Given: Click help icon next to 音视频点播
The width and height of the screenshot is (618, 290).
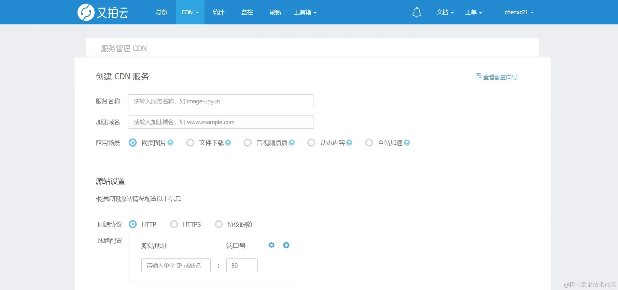Looking at the screenshot, I should coord(292,143).
